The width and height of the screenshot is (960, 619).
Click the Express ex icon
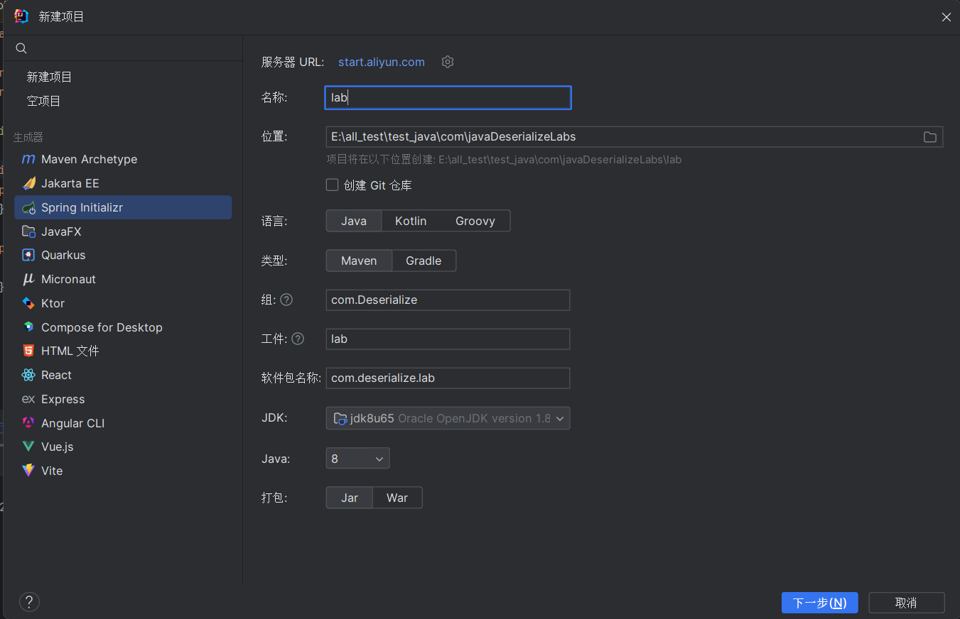[28, 399]
